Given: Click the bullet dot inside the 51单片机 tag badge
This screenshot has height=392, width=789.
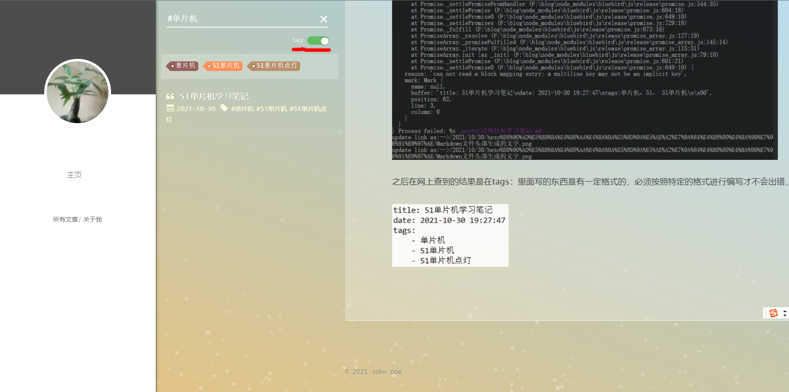Looking at the screenshot, I should (209, 66).
